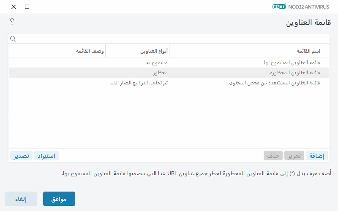Image resolution: width=338 pixels, height=211 pixels.
Task: Click the تحرير (Edit) button
Action: click(294, 156)
